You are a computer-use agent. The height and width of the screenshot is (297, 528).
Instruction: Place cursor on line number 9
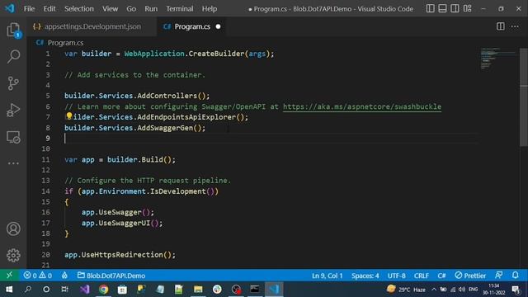(48, 139)
